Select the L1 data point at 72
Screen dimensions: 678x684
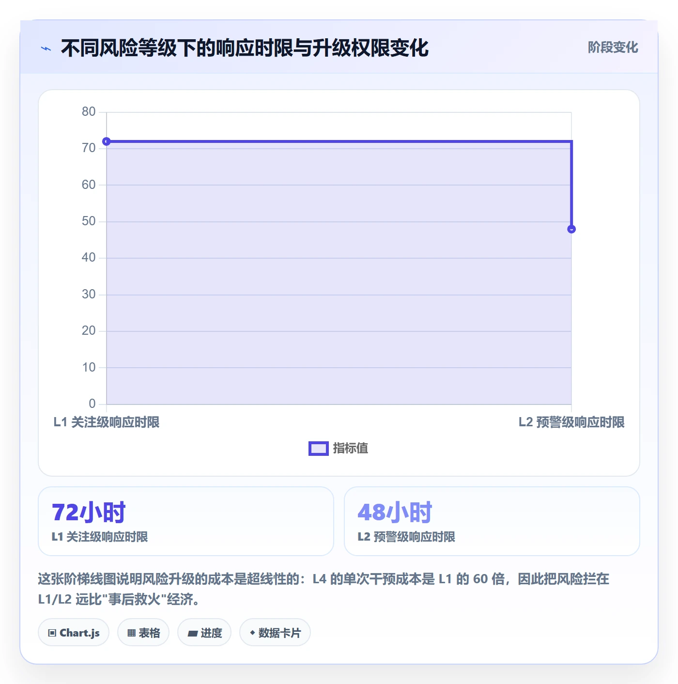click(x=107, y=141)
